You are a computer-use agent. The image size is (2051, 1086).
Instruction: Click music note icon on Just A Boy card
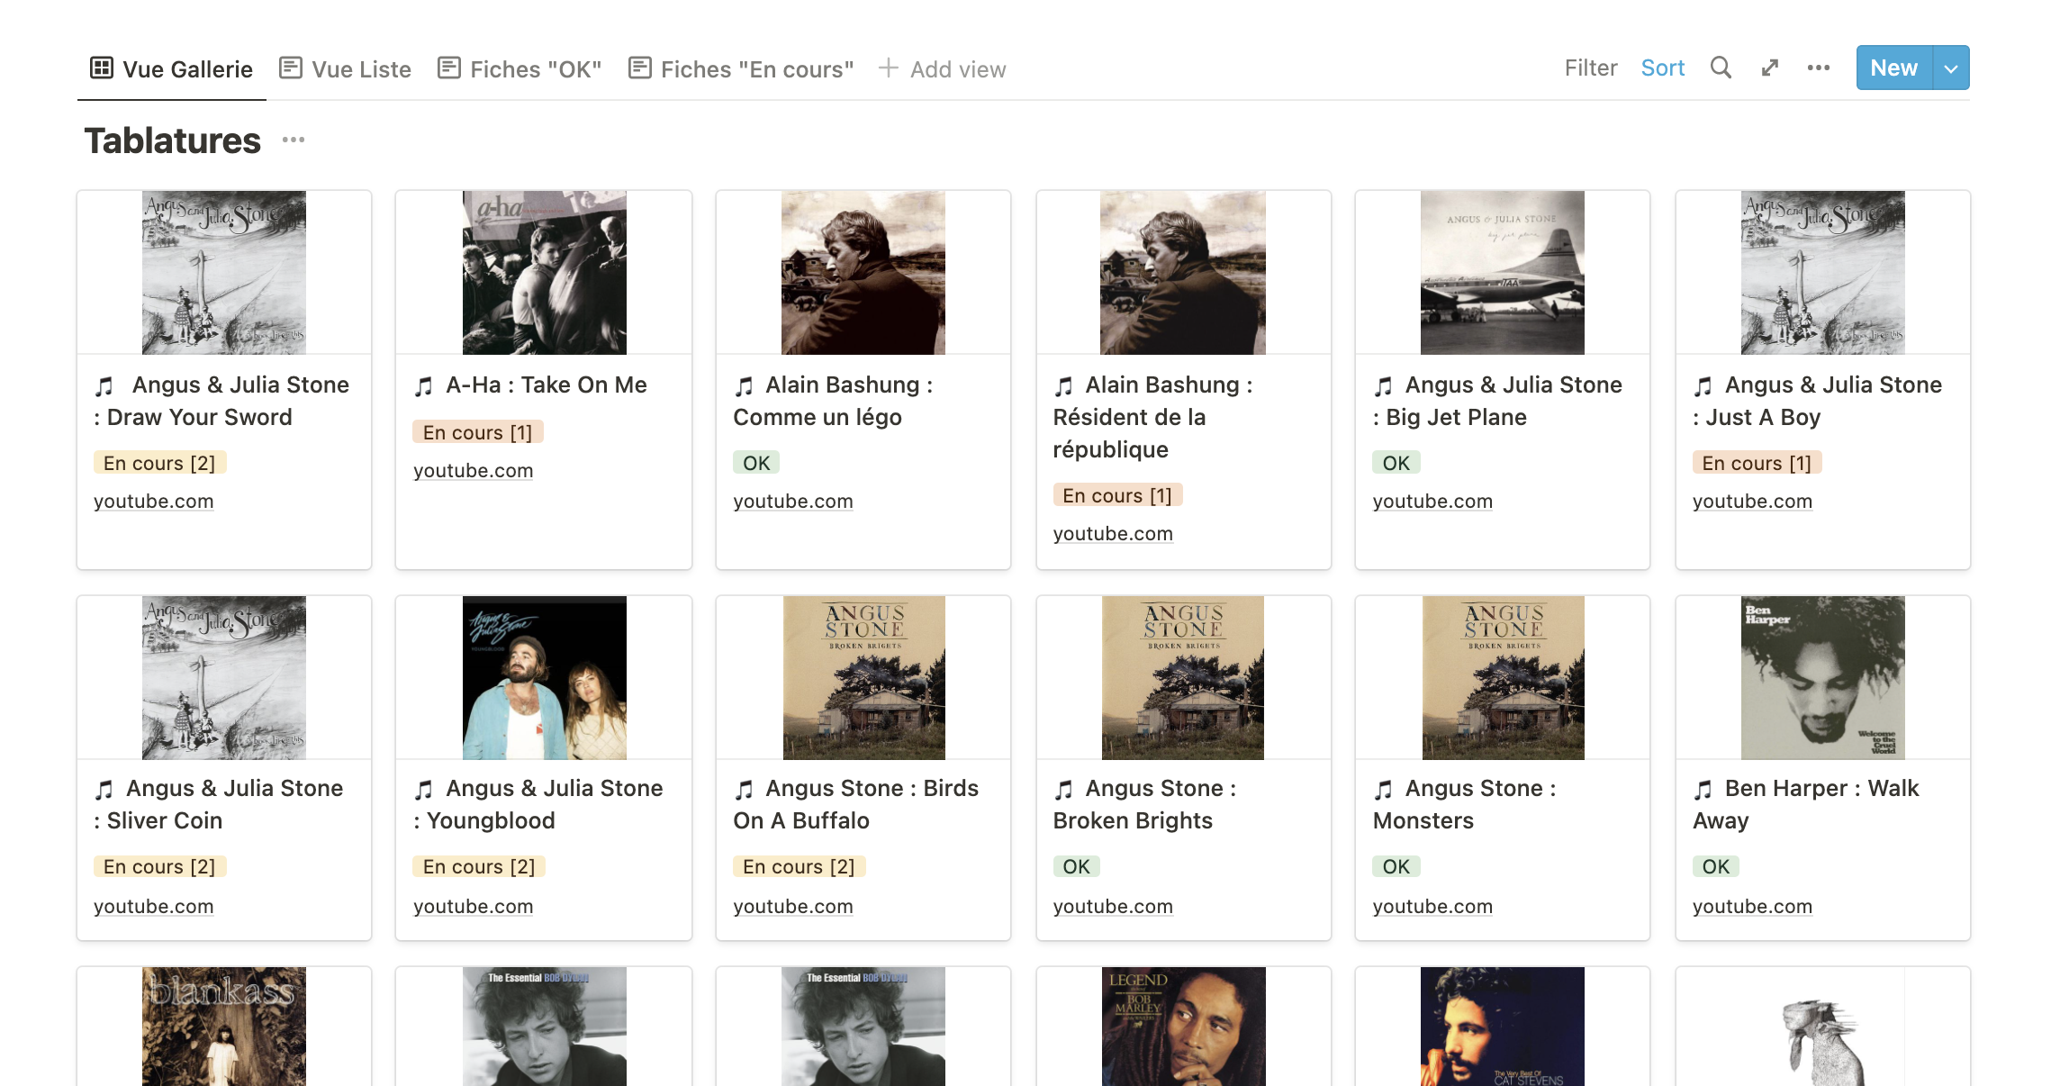coord(1703,386)
